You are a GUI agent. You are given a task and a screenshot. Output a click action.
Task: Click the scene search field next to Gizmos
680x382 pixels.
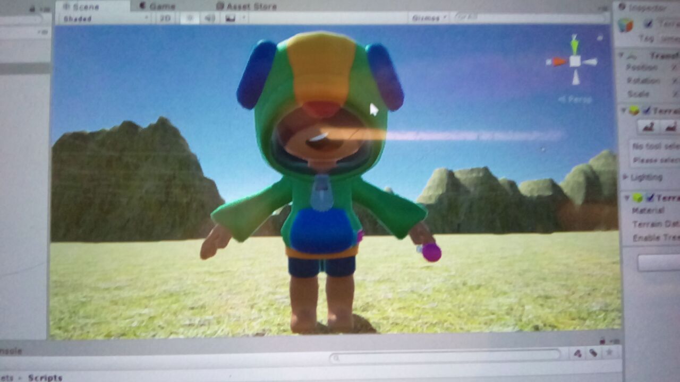(x=531, y=18)
